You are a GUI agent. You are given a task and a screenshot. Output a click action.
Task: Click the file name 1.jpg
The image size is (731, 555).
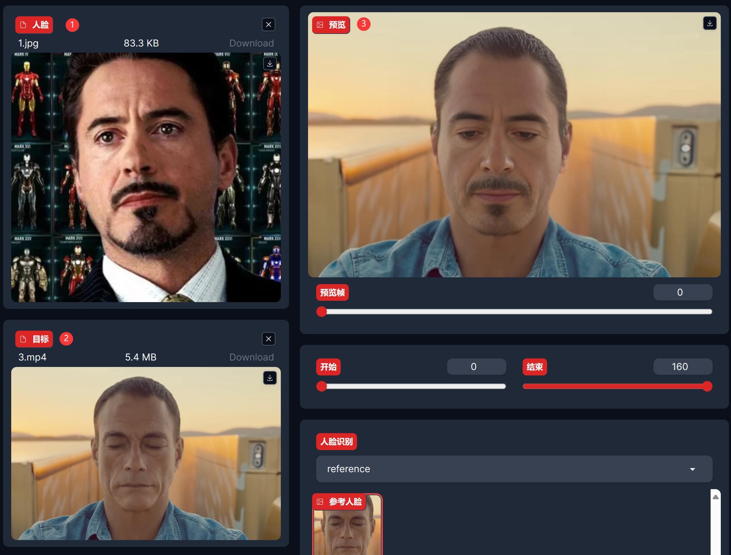pyautogui.click(x=28, y=43)
